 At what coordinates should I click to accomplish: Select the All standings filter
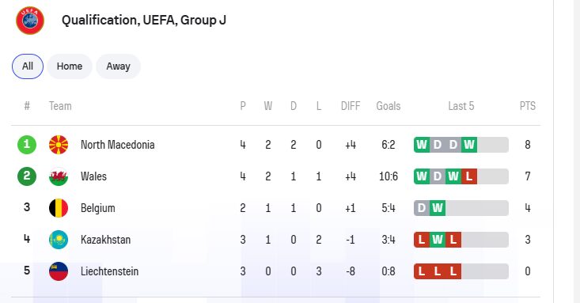coord(28,66)
